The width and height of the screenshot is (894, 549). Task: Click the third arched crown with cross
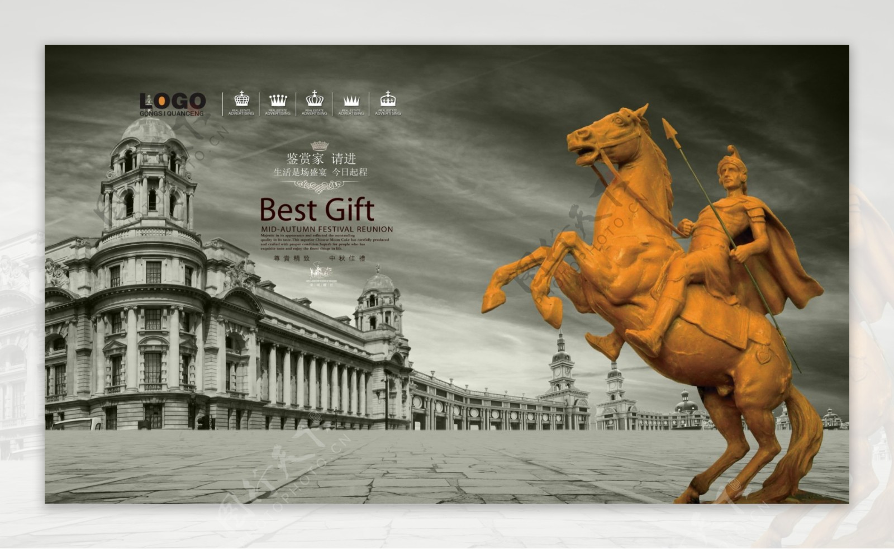315,99
